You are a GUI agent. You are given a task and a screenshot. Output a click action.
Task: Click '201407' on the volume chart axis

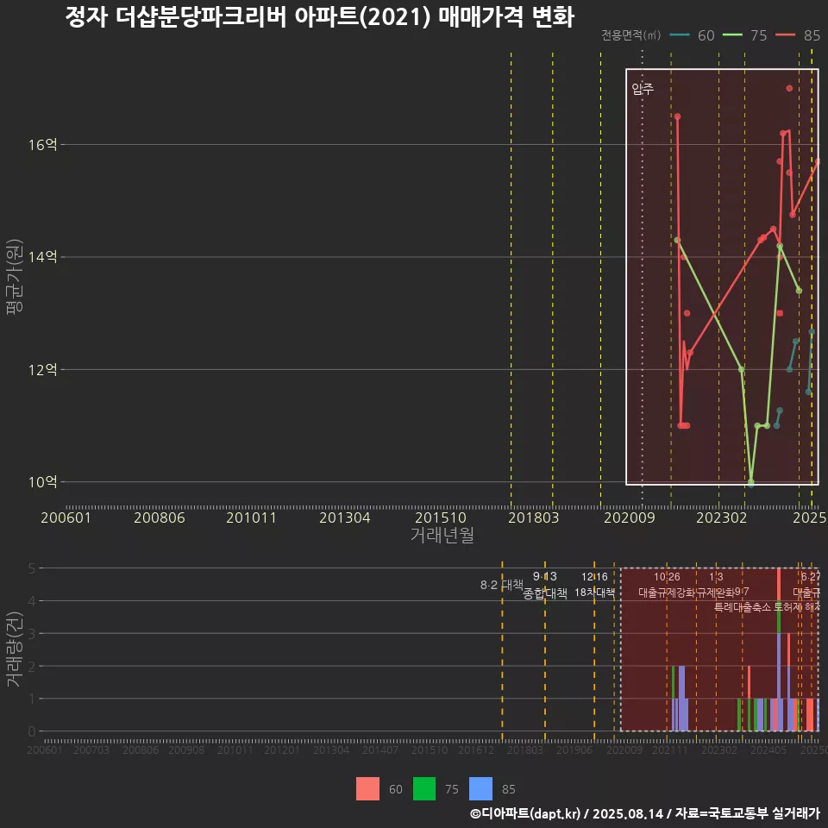pos(380,750)
